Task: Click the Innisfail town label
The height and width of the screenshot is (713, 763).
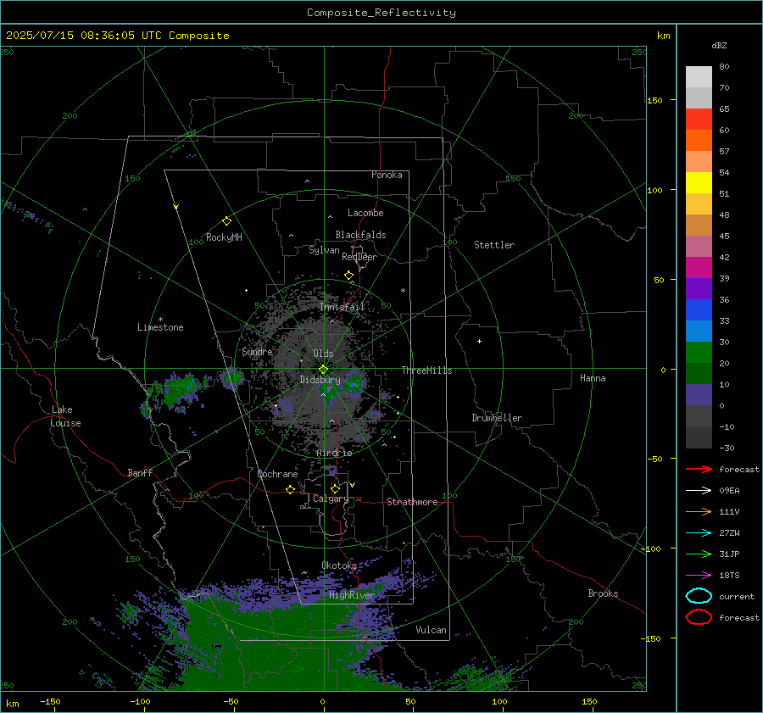Action: click(x=342, y=307)
